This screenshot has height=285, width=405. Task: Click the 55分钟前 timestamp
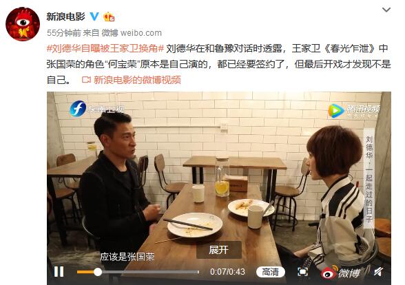tap(64, 33)
